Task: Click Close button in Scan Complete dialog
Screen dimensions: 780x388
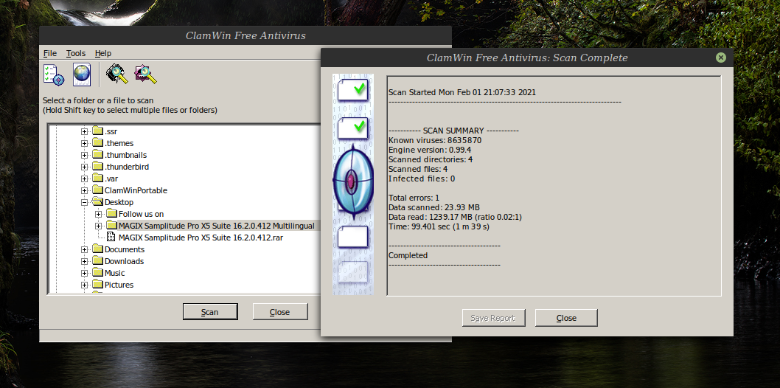Action: click(x=566, y=318)
